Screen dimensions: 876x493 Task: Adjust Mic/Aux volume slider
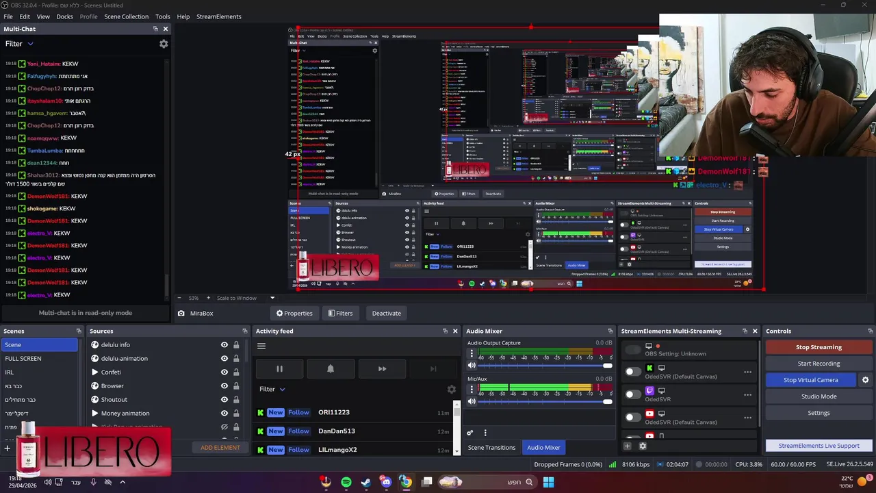(545, 401)
